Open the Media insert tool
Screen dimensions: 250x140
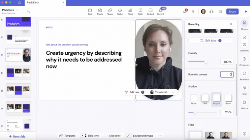coord(100,12)
